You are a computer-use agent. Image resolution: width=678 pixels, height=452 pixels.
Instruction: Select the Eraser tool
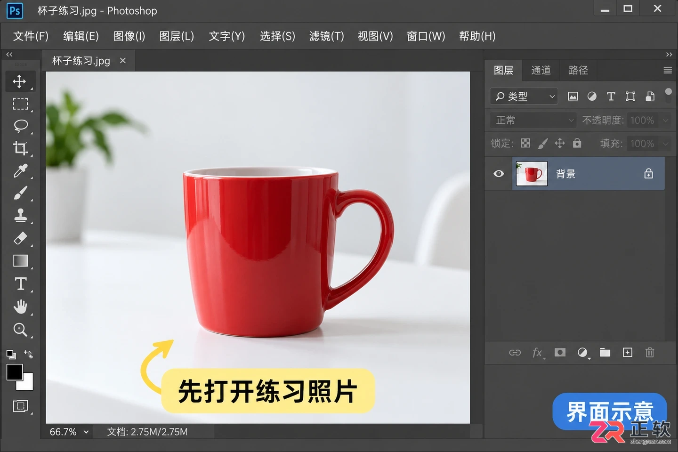pos(20,238)
